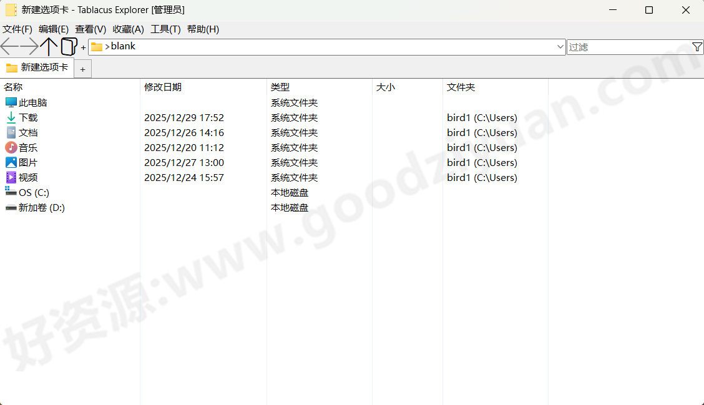
Task: Click the 文件夹 column header
Action: 461,87
